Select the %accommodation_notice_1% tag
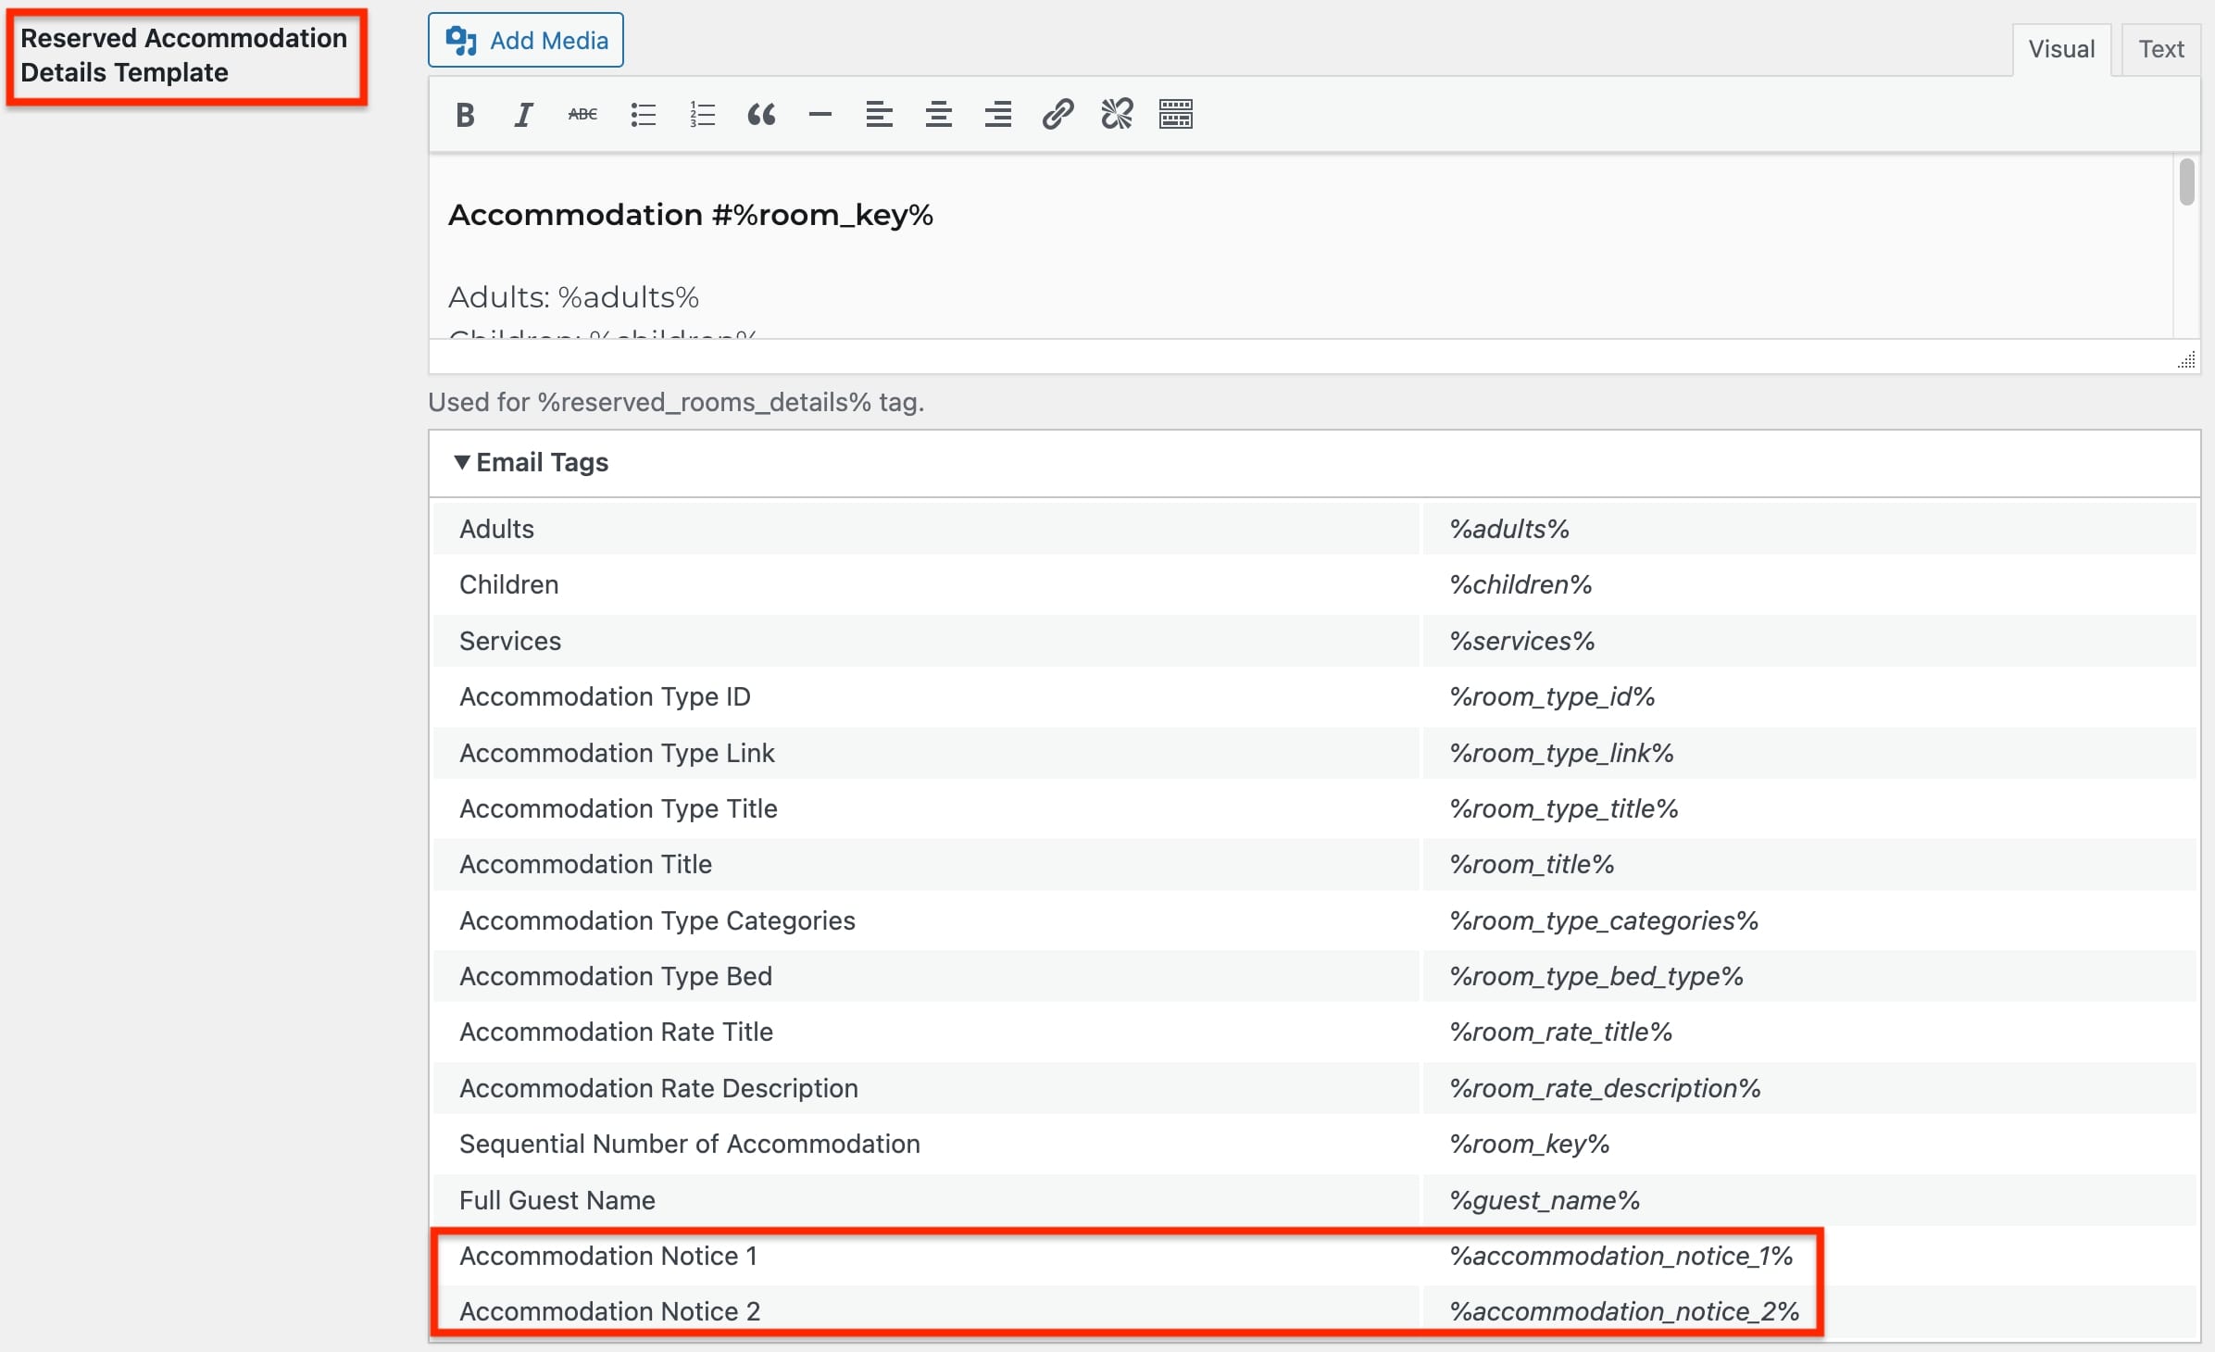2215x1352 pixels. (x=1626, y=1254)
